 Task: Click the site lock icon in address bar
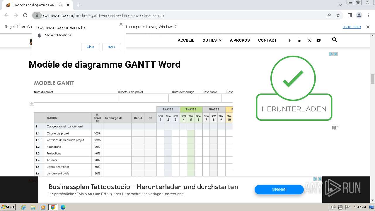point(37,15)
